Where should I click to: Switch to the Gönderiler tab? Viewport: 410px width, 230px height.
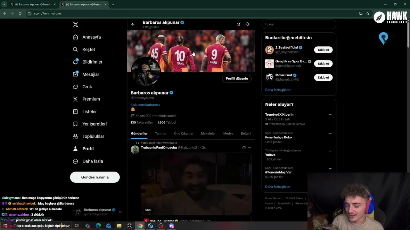tap(139, 134)
